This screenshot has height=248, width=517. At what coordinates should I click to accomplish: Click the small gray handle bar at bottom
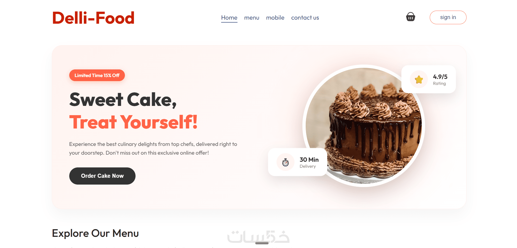262,243
